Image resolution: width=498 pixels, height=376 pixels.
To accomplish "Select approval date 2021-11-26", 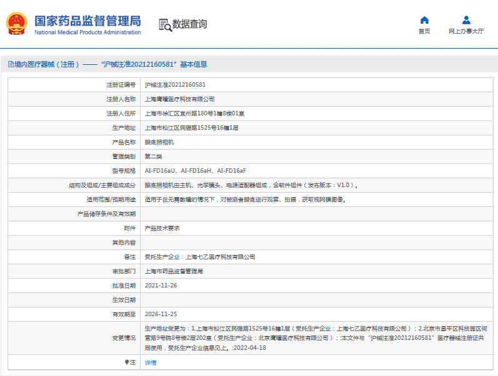I will [161, 286].
